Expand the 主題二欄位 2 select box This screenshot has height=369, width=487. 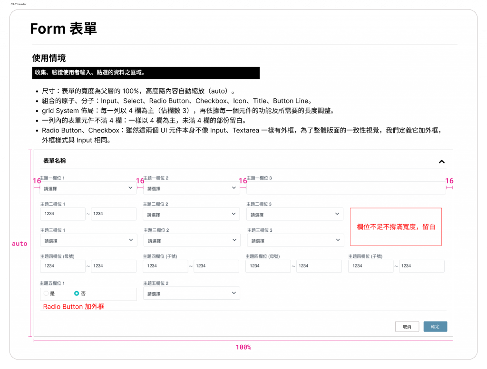tap(191, 214)
